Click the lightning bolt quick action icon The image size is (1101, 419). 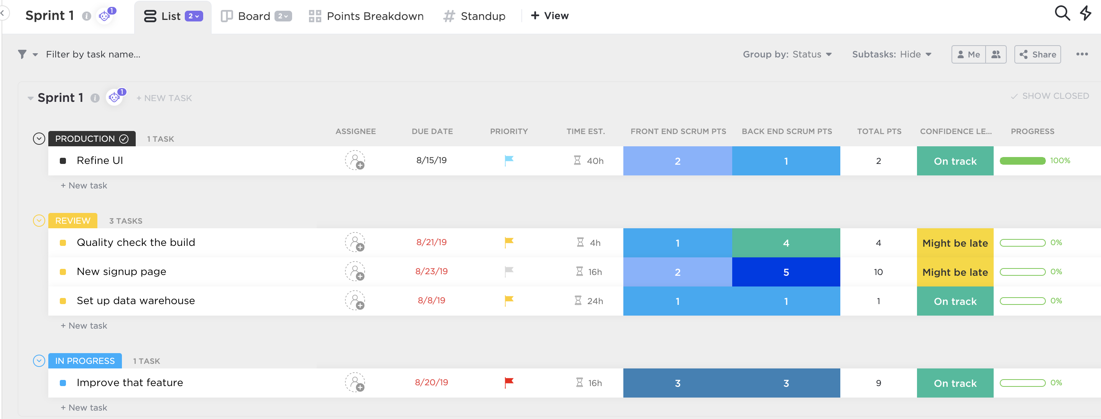pos(1086,13)
